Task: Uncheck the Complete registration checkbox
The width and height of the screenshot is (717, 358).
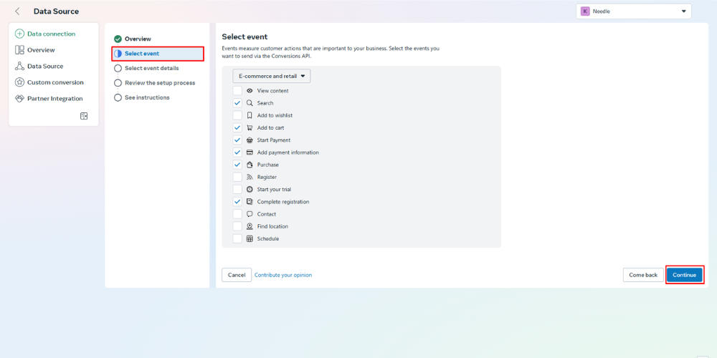Action: [x=237, y=202]
